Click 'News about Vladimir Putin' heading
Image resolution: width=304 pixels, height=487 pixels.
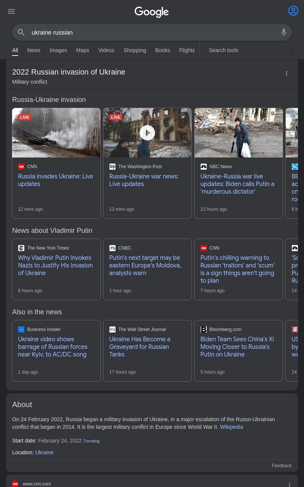coord(52,231)
